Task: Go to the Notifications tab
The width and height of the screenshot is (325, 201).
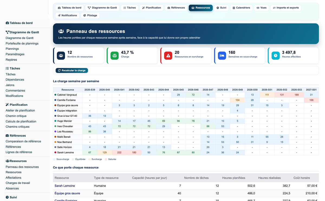Action: click(67, 15)
